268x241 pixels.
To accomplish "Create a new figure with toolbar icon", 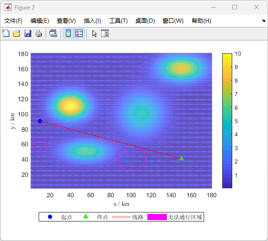I will [x=6, y=33].
